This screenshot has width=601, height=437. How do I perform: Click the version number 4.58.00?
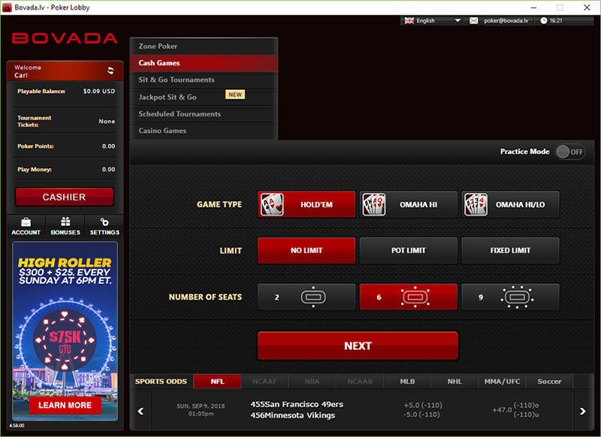[x=17, y=426]
